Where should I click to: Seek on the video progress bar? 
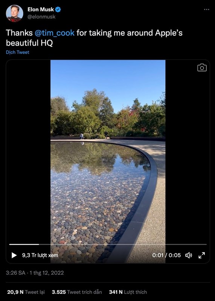point(108,244)
